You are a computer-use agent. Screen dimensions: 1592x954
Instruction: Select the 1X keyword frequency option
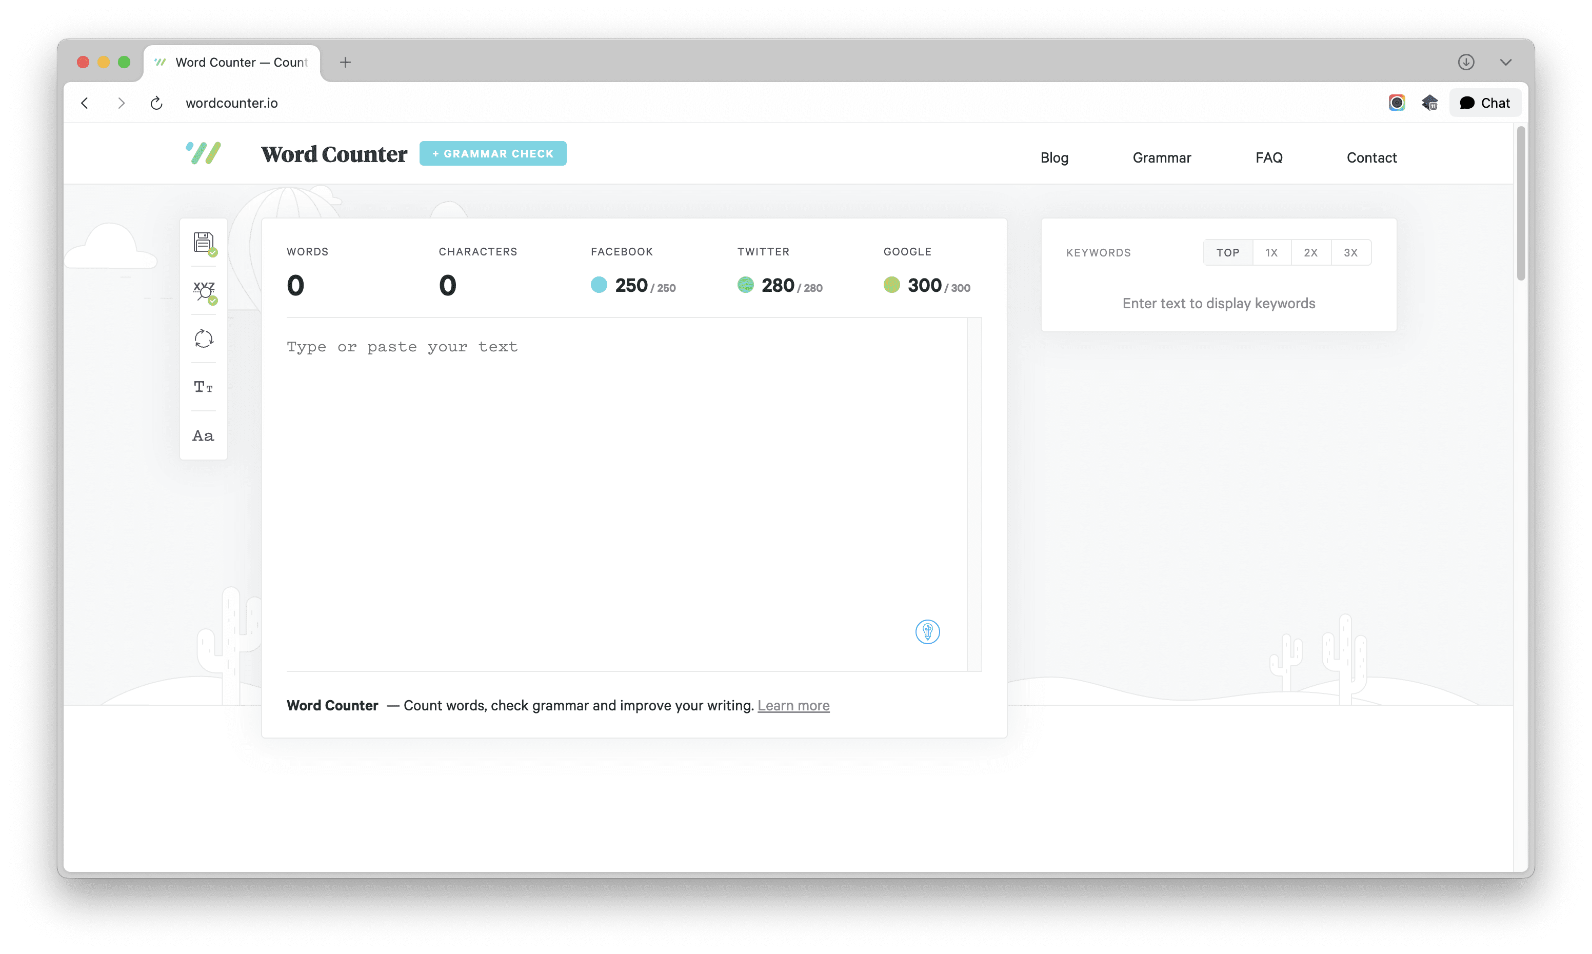[1271, 252]
